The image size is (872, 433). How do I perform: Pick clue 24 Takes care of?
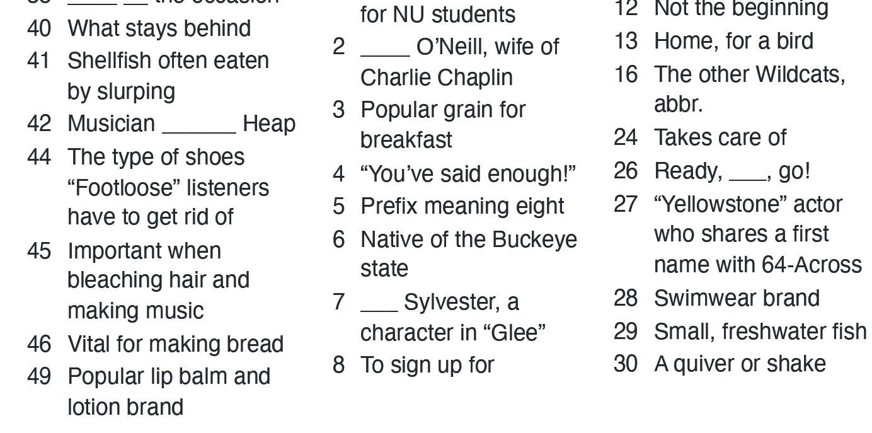(700, 137)
